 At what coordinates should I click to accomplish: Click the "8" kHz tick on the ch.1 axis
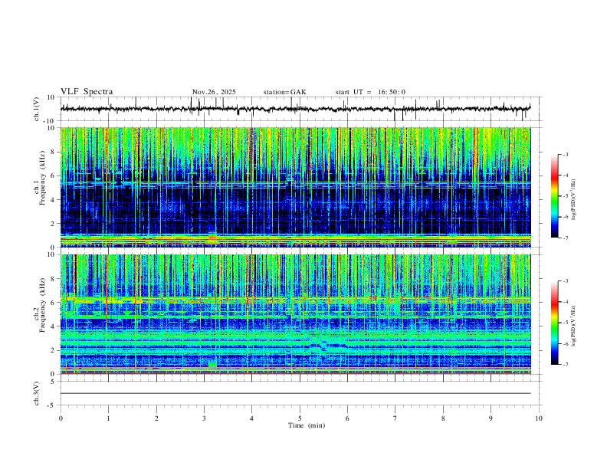(x=54, y=152)
